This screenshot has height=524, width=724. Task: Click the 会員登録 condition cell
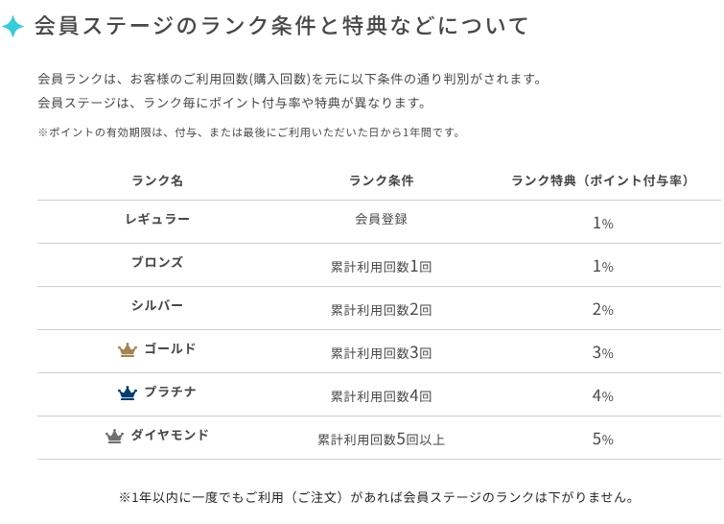(x=381, y=219)
